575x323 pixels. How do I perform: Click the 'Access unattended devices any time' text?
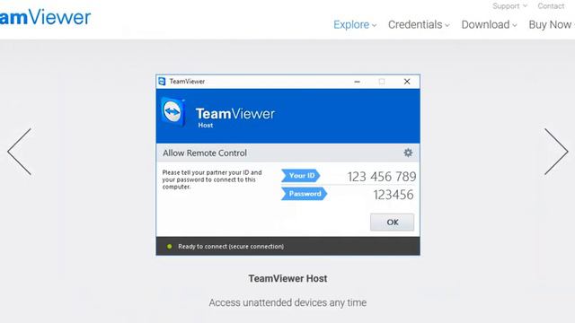287,303
